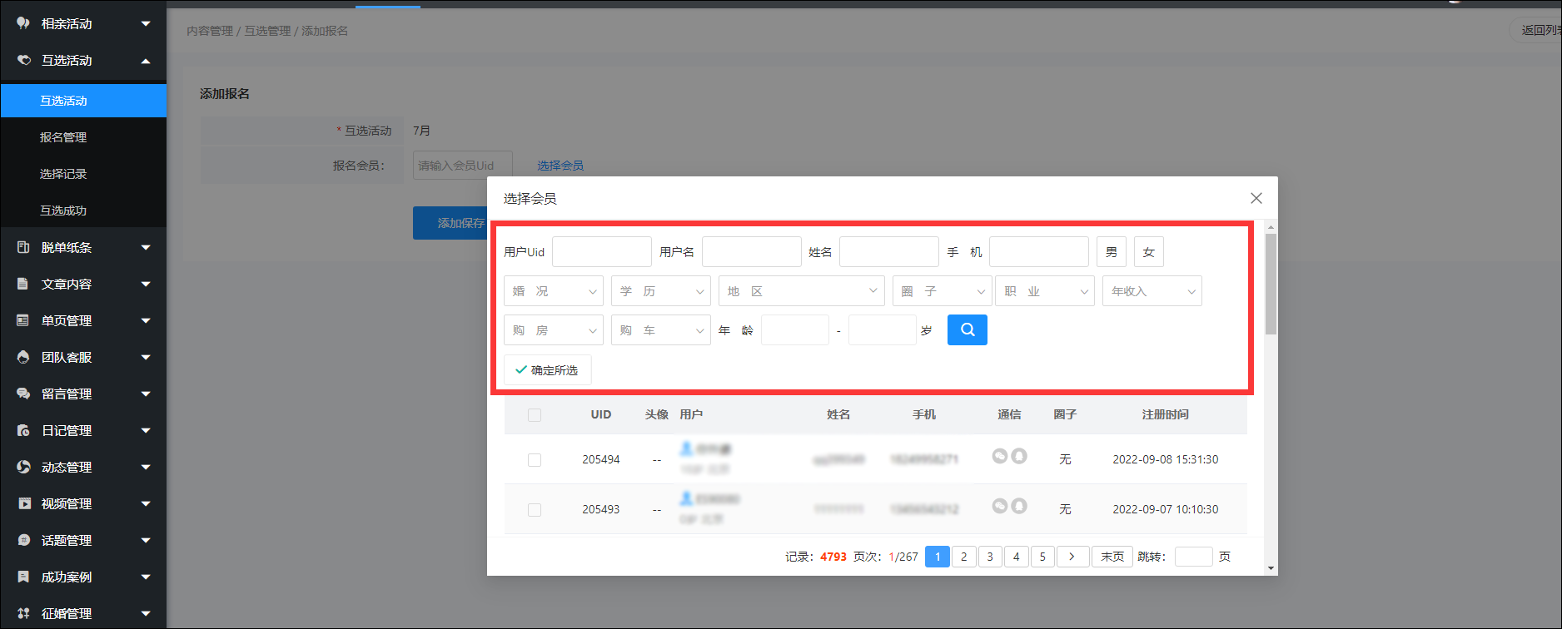
Task: Click the 视频管理 sidebar icon
Action: coord(23,503)
